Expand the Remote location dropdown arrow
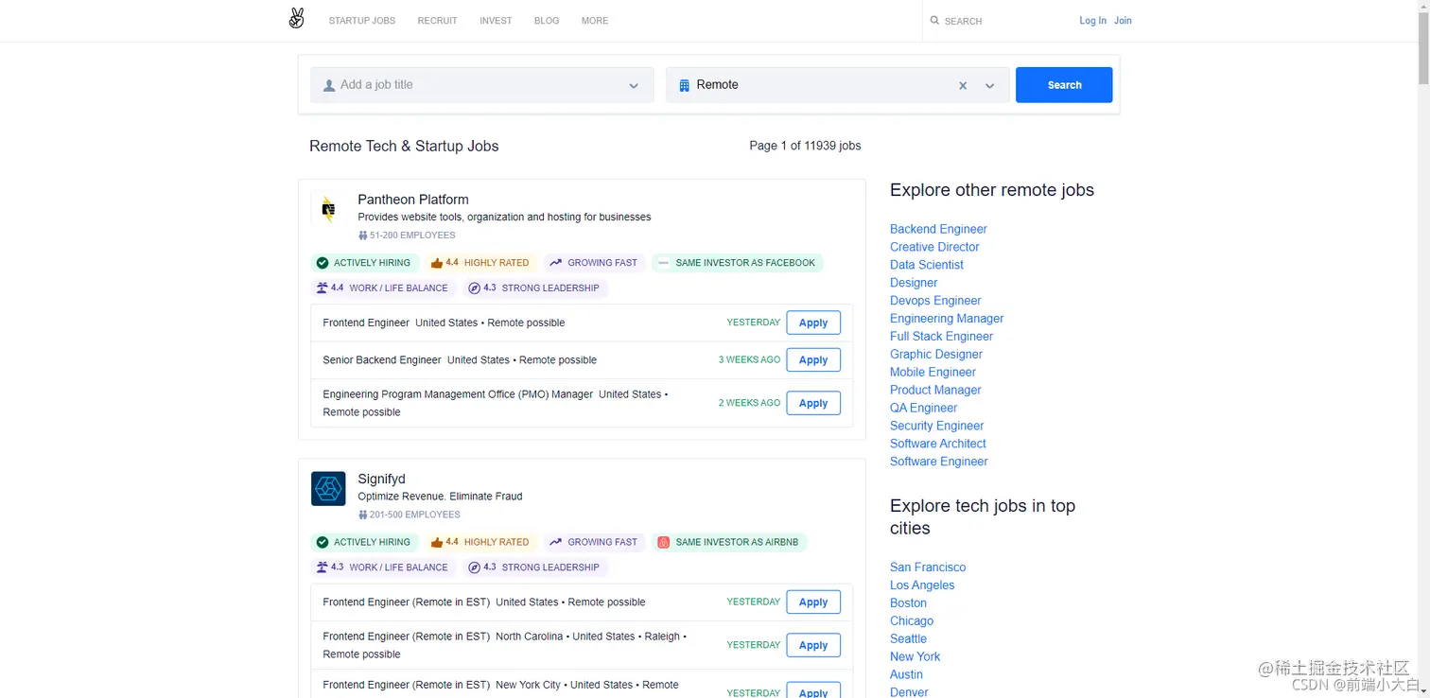 [x=990, y=86]
